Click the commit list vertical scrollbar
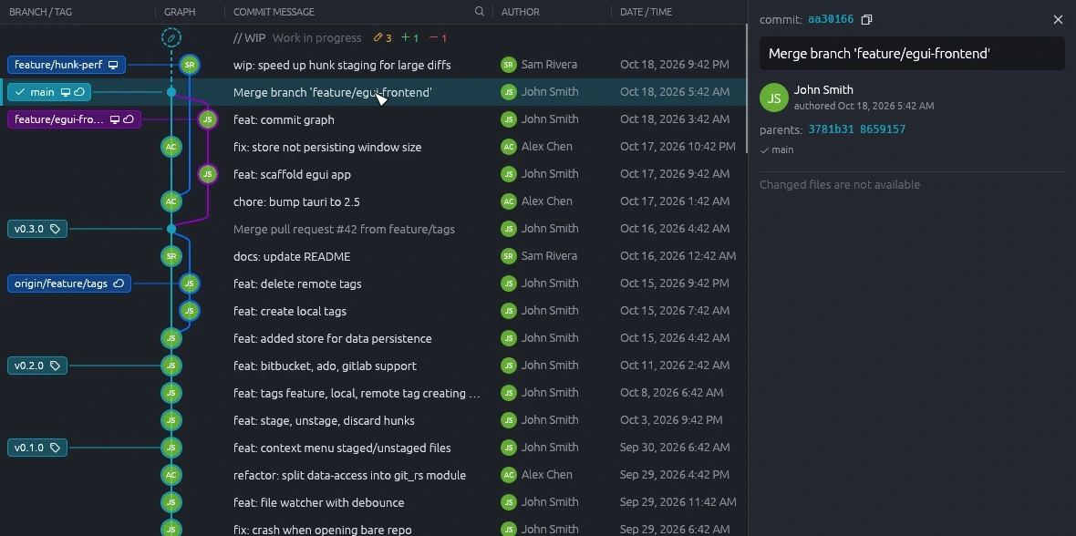Image resolution: width=1076 pixels, height=536 pixels. click(x=747, y=89)
